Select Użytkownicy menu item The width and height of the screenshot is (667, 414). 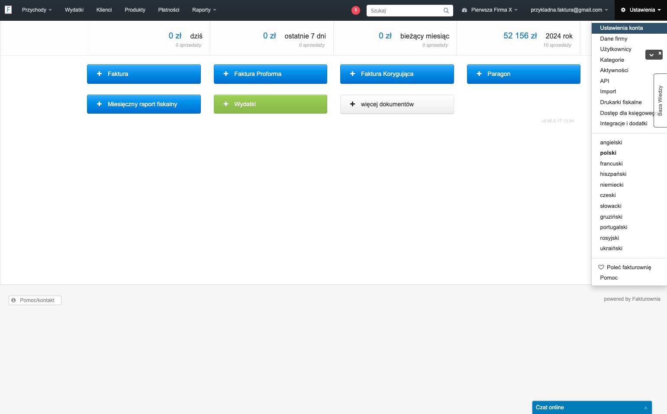tap(616, 49)
